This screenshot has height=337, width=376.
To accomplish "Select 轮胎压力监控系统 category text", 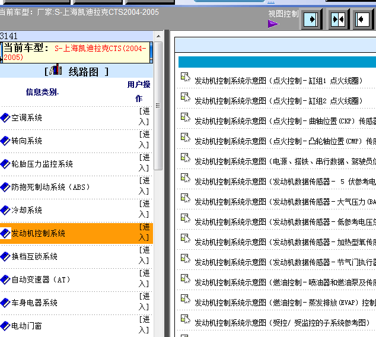I will point(42,164).
